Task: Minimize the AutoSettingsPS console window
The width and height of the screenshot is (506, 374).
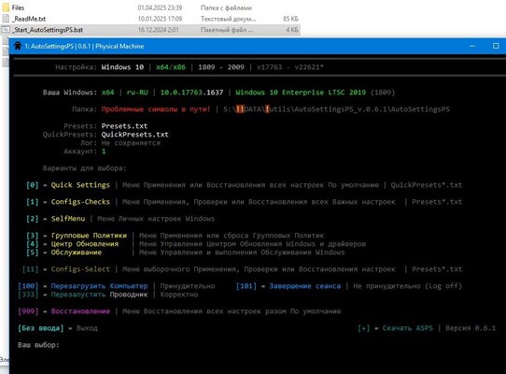Action: [x=472, y=46]
